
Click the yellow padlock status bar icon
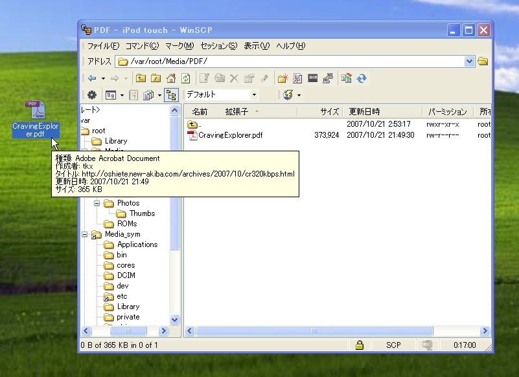pos(360,345)
